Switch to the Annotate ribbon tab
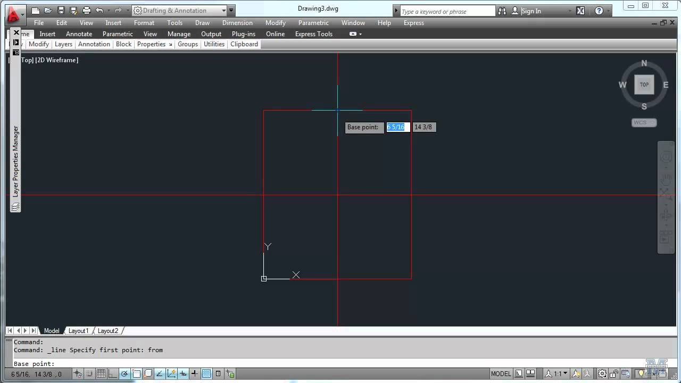 [x=79, y=34]
